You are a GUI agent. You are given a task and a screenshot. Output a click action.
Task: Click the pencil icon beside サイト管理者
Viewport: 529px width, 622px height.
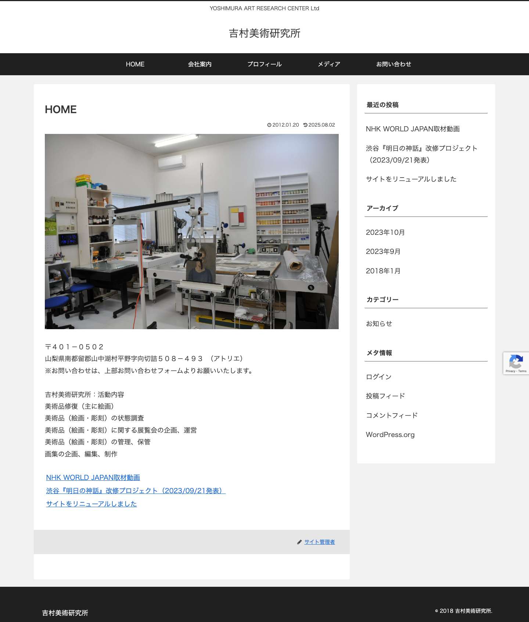(x=299, y=542)
